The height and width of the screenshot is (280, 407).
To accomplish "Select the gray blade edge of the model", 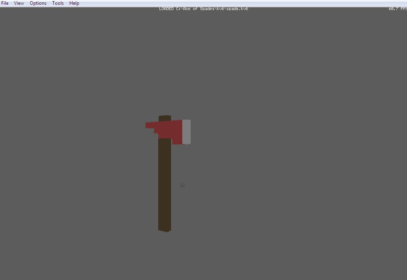I will point(187,132).
